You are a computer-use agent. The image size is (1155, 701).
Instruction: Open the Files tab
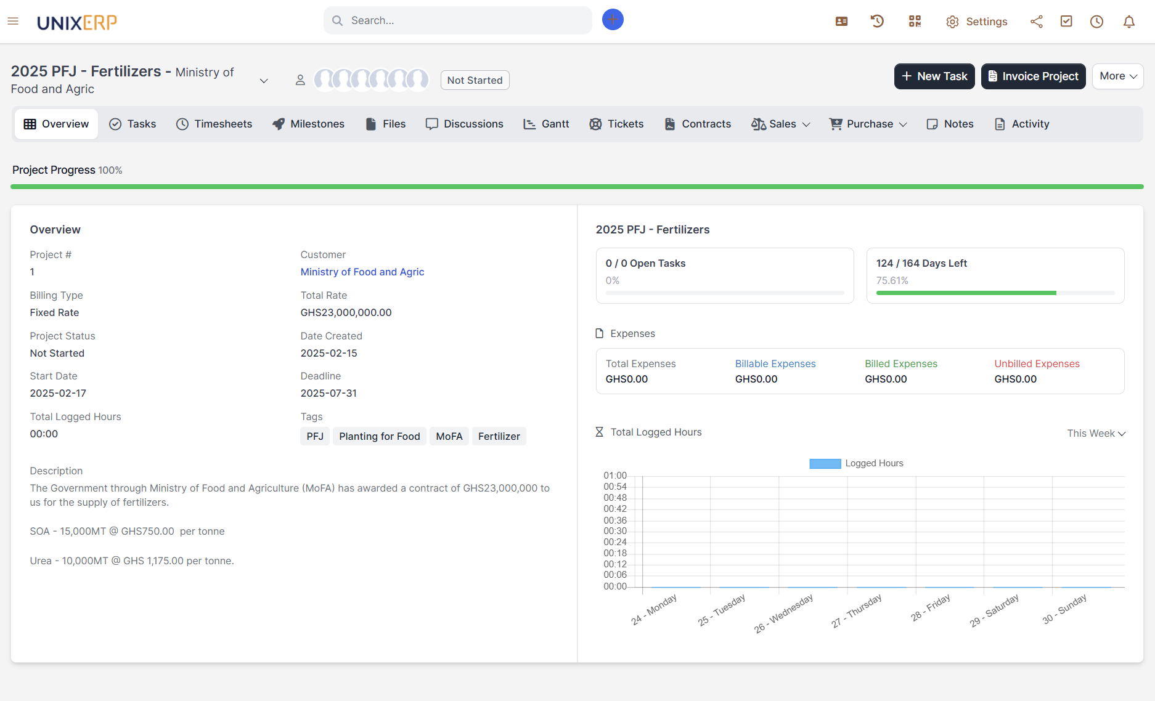[385, 124]
